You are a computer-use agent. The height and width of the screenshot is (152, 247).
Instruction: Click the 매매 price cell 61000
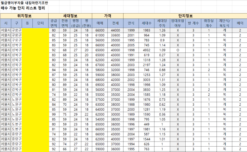point(100,35)
